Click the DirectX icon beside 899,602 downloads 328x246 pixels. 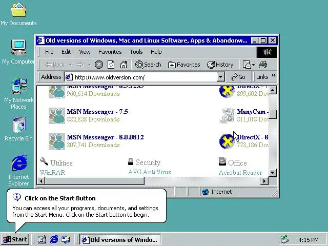coord(227,92)
